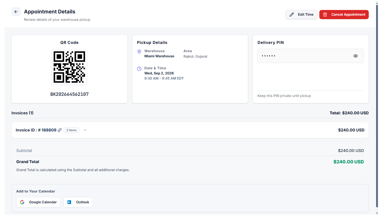This screenshot has height=219, width=381.
Task: Click the trash icon on Cancel Appointment
Action: click(325, 15)
